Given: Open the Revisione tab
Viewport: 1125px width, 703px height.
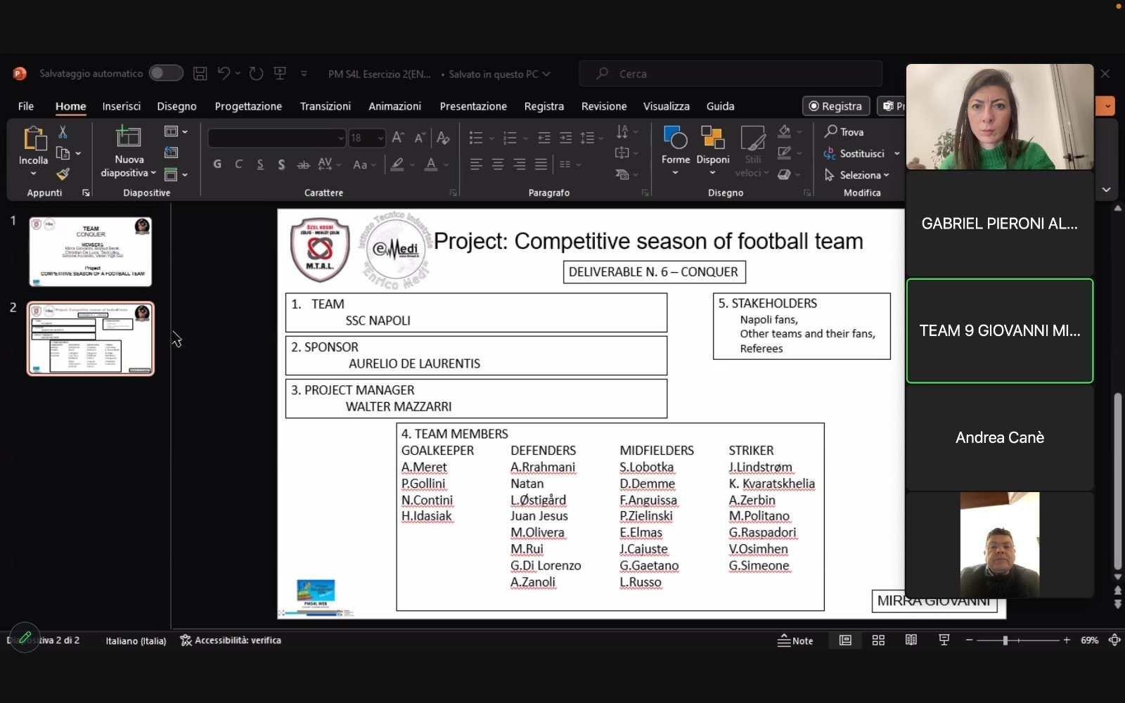Looking at the screenshot, I should click(x=604, y=106).
